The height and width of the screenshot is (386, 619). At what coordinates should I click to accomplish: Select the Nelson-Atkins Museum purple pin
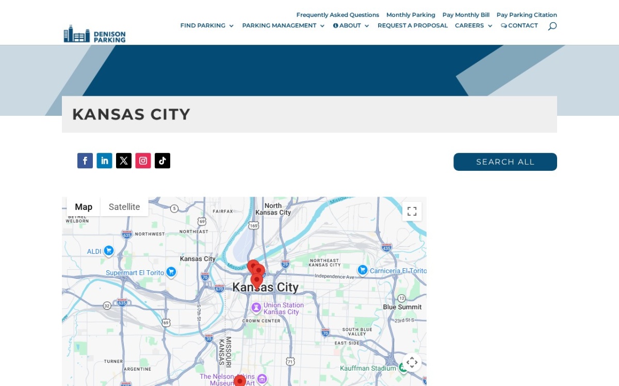click(x=262, y=379)
